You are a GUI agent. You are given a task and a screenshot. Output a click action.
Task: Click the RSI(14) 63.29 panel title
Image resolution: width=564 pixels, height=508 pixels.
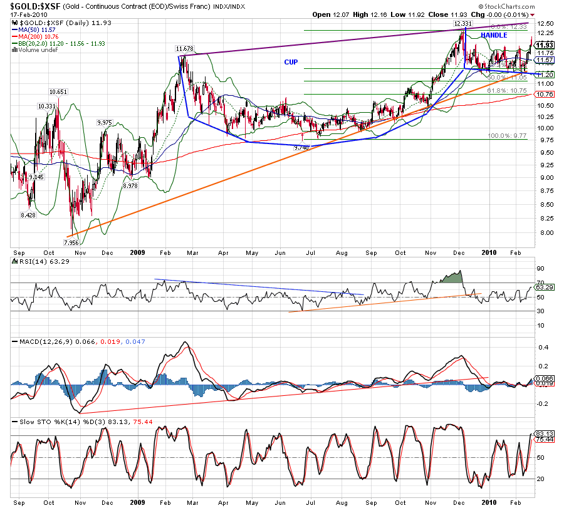pyautogui.click(x=44, y=261)
